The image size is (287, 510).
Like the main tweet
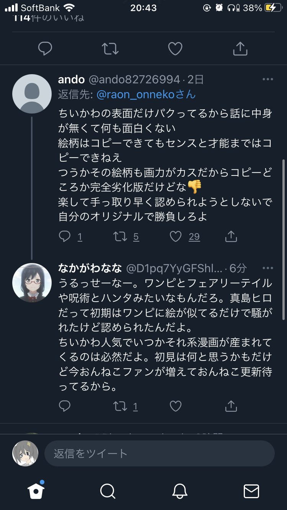tap(175, 49)
